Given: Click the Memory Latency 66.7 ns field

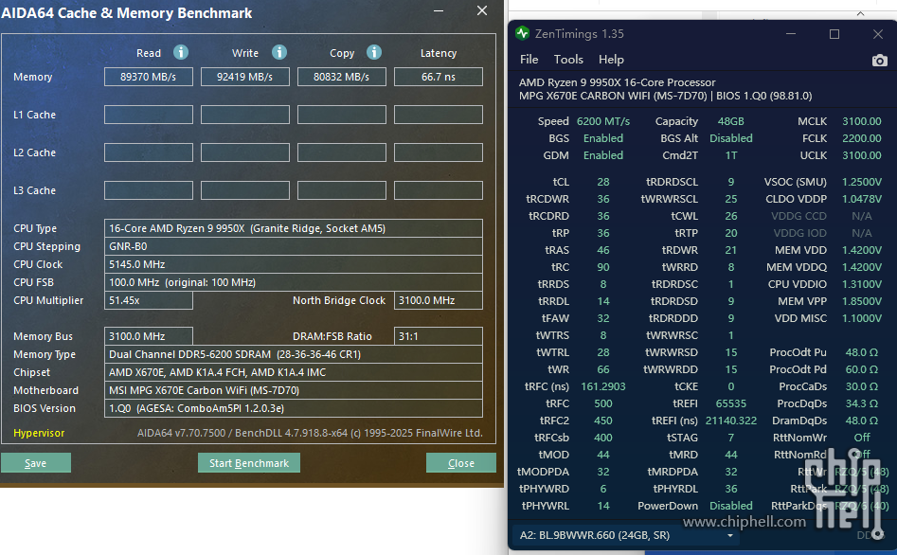Looking at the screenshot, I should (x=439, y=77).
